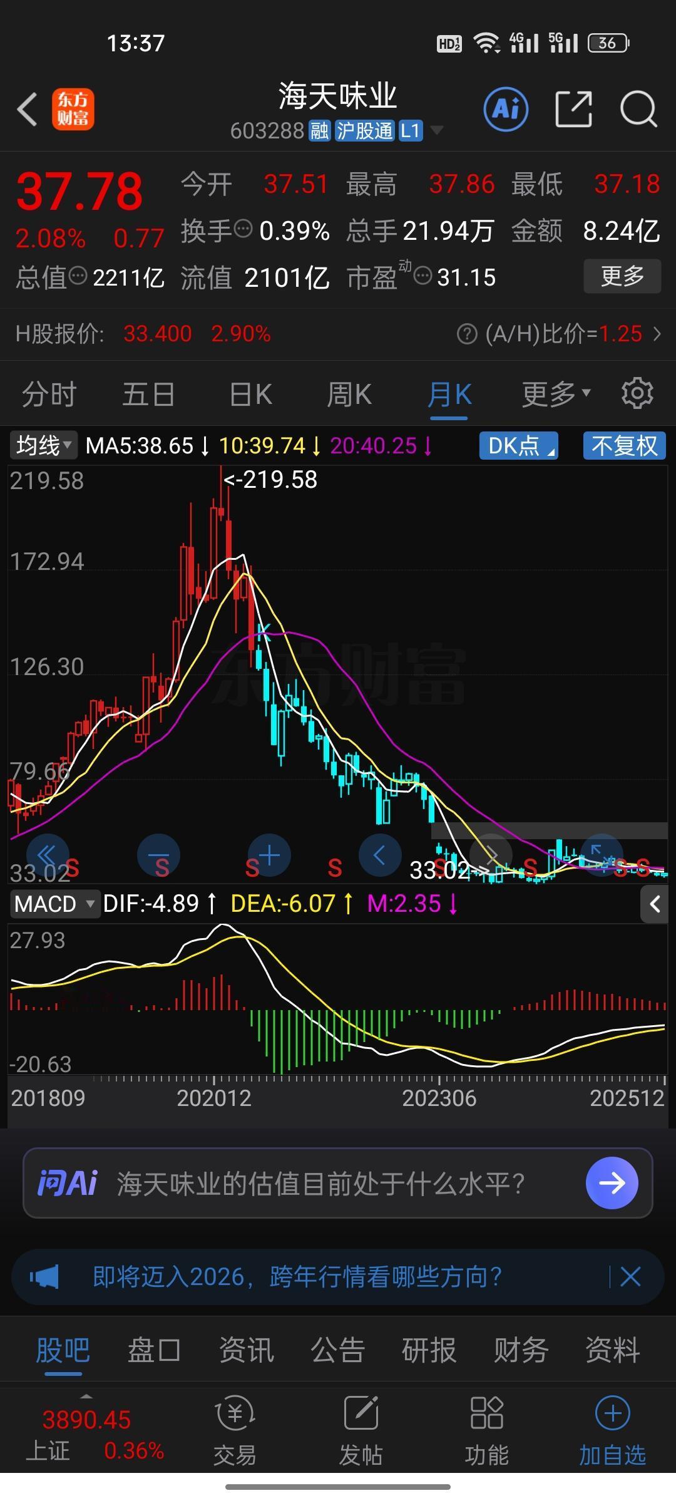Viewport: 676px width, 1503px height.
Task: Open 不复权 adjustment selector
Action: [624, 446]
